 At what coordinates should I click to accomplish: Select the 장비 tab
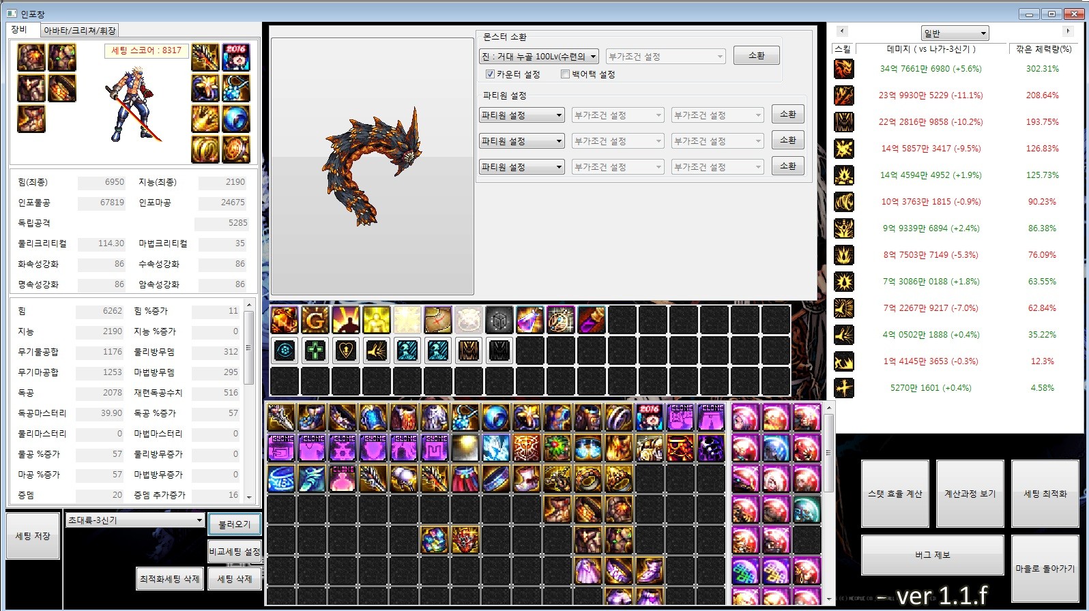tap(20, 30)
